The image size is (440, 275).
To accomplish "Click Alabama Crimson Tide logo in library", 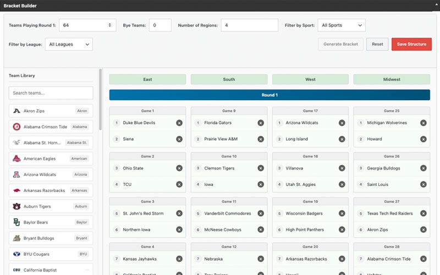I will pyautogui.click(x=16, y=127).
